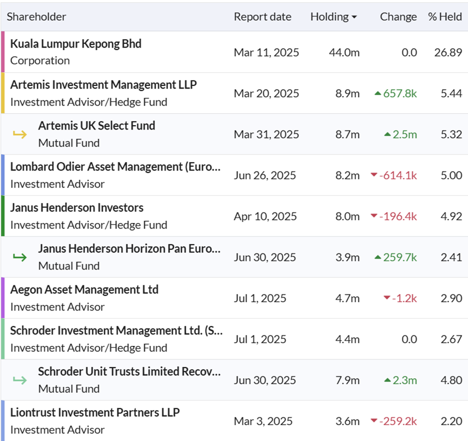
Task: Open Artemis UK Select Fund entry
Action: point(97,126)
